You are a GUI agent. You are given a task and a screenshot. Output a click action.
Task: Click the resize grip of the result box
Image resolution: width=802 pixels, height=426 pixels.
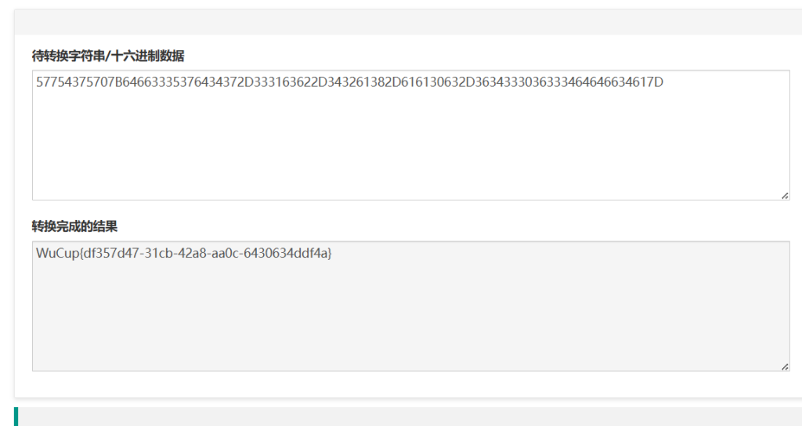pos(784,366)
